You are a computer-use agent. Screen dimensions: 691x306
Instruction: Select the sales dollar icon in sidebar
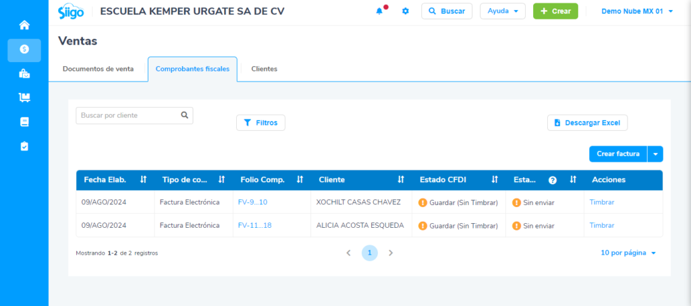(24, 50)
